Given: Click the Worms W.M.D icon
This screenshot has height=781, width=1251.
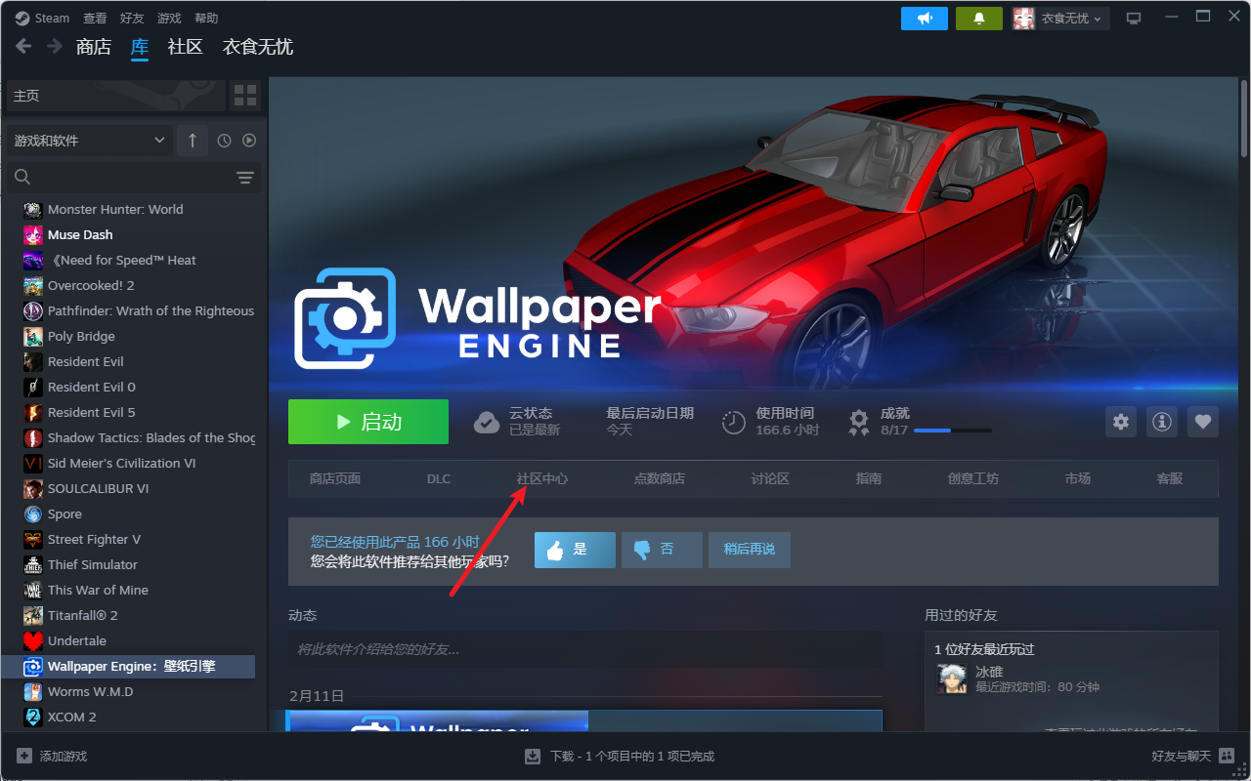Looking at the screenshot, I should point(33,691).
